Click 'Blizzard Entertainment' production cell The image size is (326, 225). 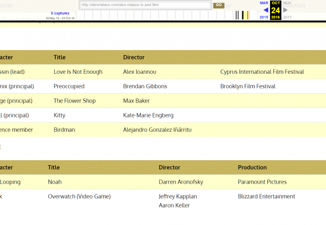266,196
